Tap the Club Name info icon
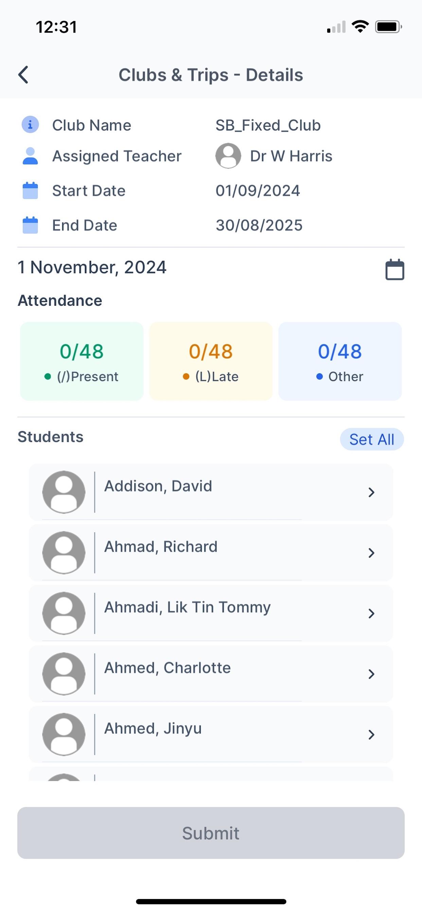Image resolution: width=422 pixels, height=913 pixels. tap(30, 125)
